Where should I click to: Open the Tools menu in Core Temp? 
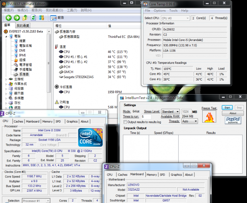(x=173, y=10)
